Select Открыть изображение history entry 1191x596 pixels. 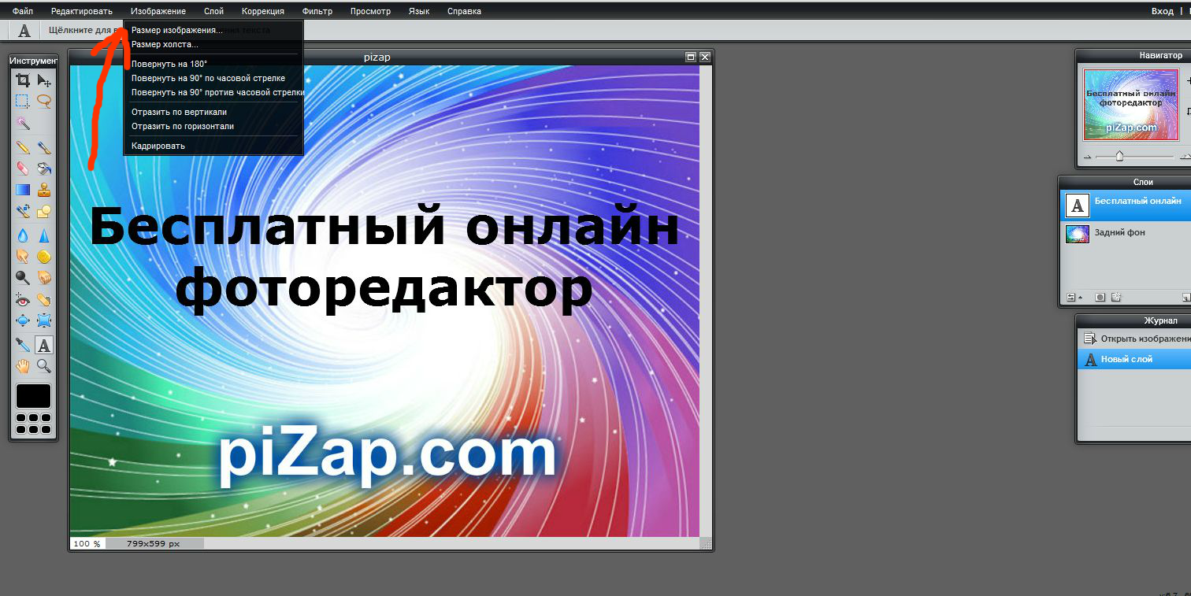click(x=1134, y=339)
